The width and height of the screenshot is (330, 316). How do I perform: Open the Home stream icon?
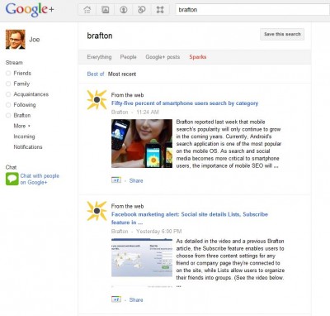tap(87, 10)
